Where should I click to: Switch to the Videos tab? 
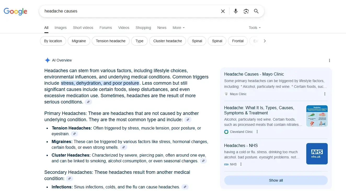(124, 28)
